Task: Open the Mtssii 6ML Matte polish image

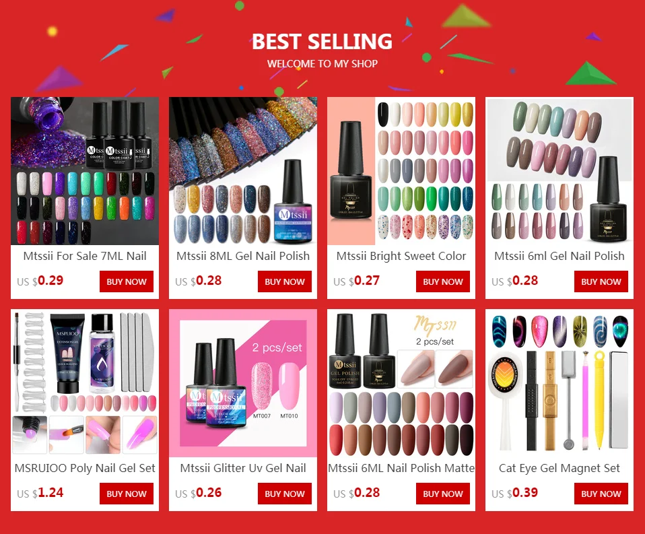Action: coord(401,383)
